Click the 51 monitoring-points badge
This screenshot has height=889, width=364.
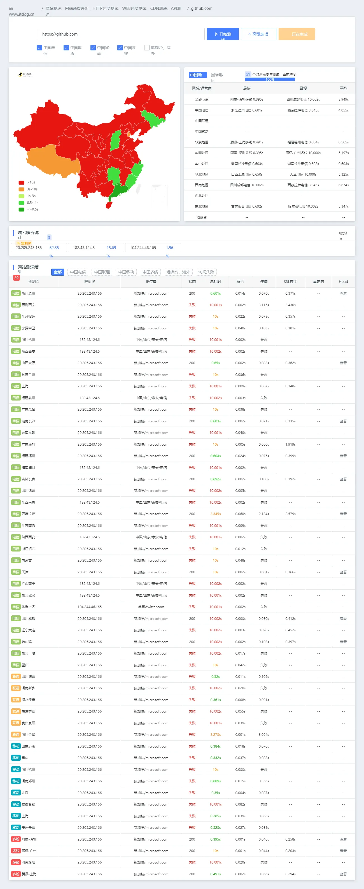[248, 75]
